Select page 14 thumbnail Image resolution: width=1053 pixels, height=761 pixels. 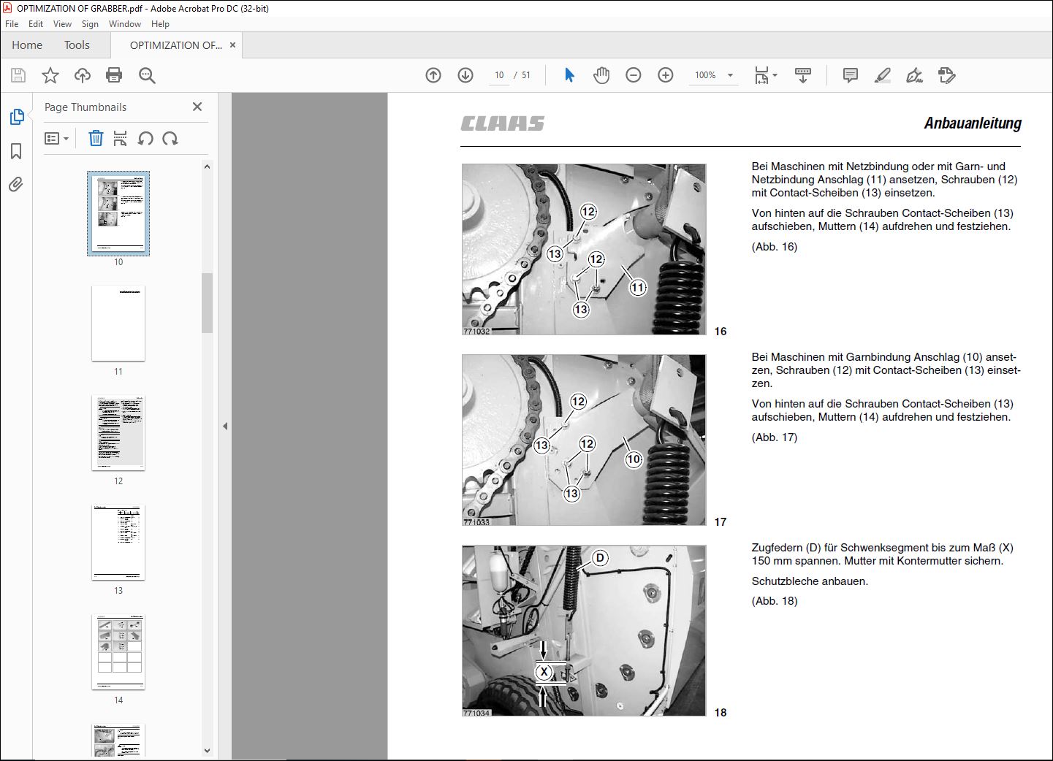[118, 652]
